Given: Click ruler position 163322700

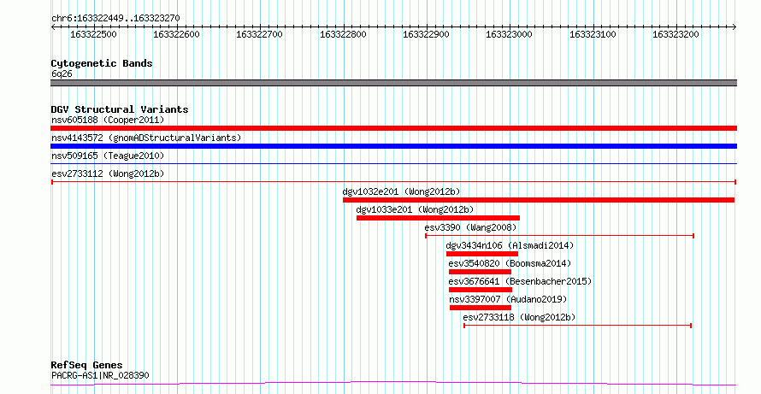Looking at the screenshot, I should [x=260, y=34].
